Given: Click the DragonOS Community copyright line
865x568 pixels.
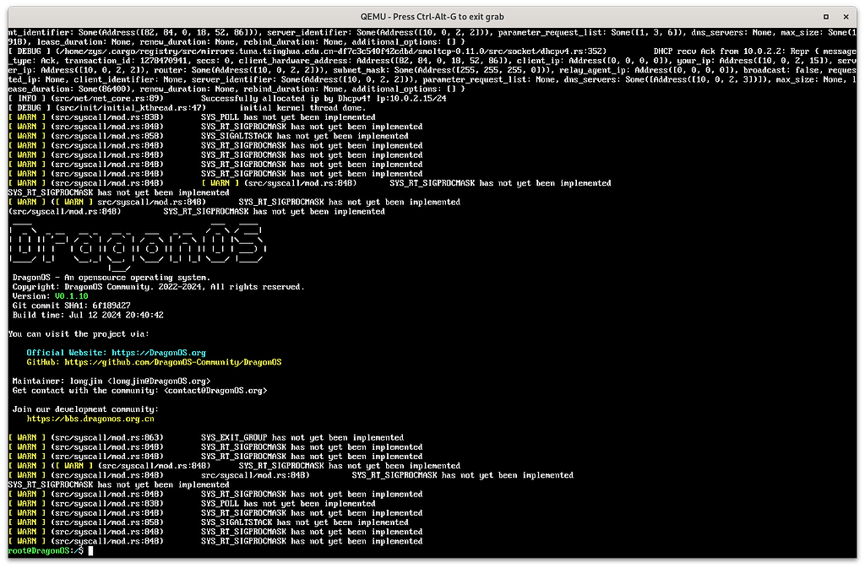Looking at the screenshot, I should (158, 287).
